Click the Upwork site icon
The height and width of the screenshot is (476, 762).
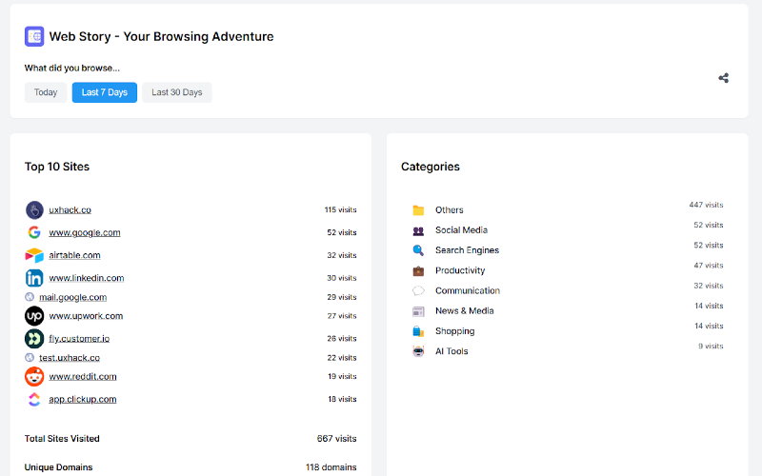[x=34, y=316]
